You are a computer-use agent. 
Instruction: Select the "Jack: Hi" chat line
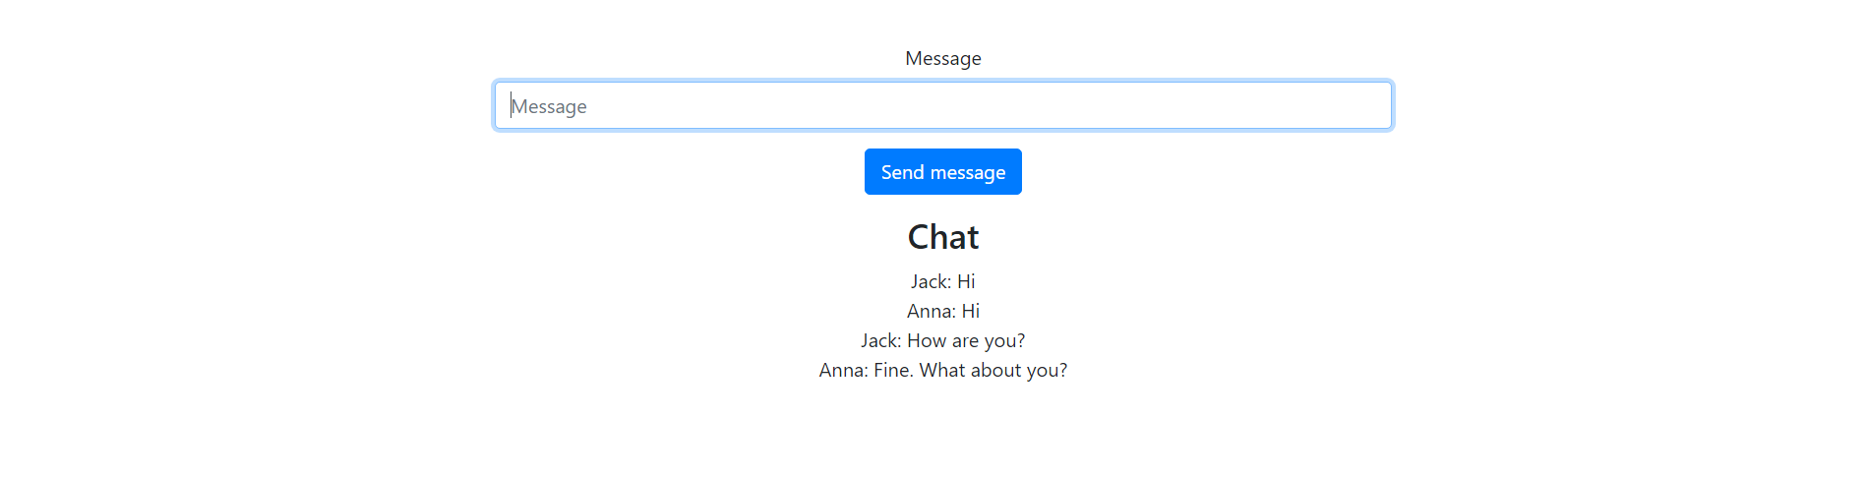click(942, 281)
